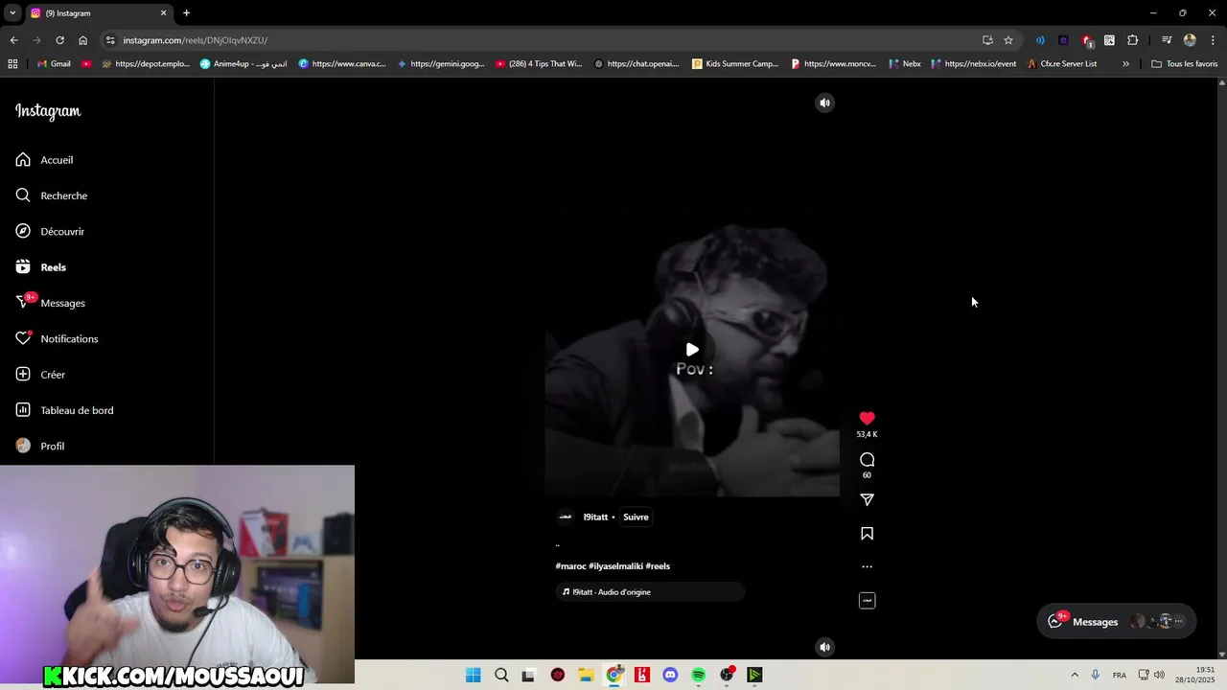Open the #reels hashtag
Screen dimensions: 1227x690
(x=658, y=566)
